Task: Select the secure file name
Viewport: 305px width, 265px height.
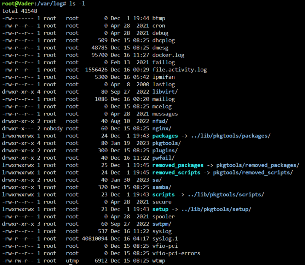Action: [162, 202]
